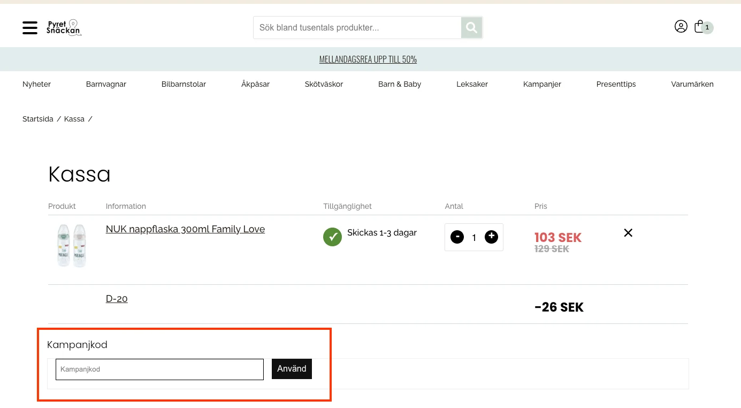Select Bilbarnstolar in navigation

coord(184,84)
